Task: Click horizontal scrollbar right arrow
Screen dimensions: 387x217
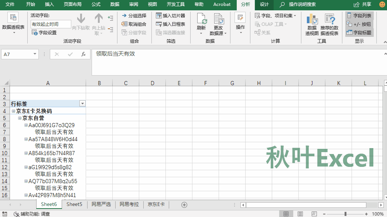Action: pos(381,205)
